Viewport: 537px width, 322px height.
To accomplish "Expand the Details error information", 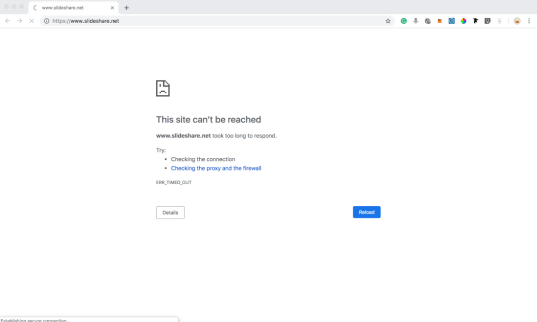I will point(170,212).
